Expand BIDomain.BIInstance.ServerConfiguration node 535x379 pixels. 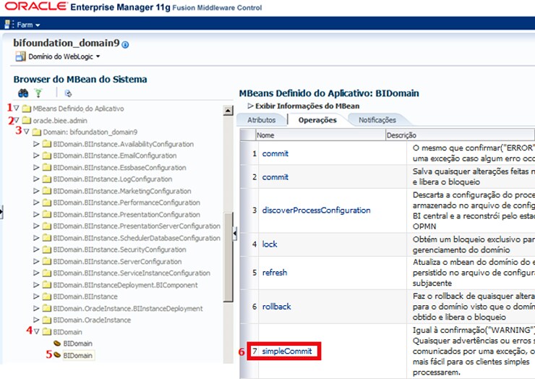[x=36, y=261]
